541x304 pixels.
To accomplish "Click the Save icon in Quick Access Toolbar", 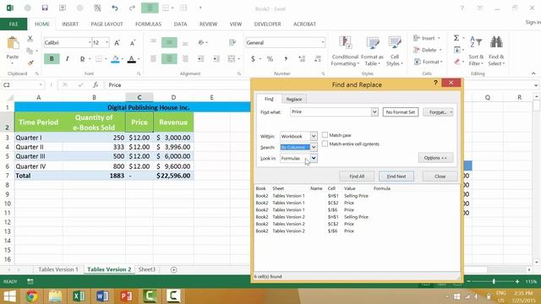I will click(x=45, y=8).
